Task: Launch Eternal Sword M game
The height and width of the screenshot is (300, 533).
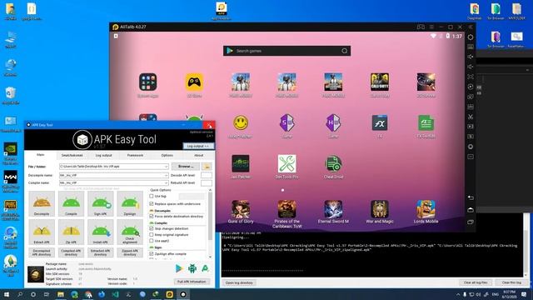Action: pyautogui.click(x=333, y=209)
